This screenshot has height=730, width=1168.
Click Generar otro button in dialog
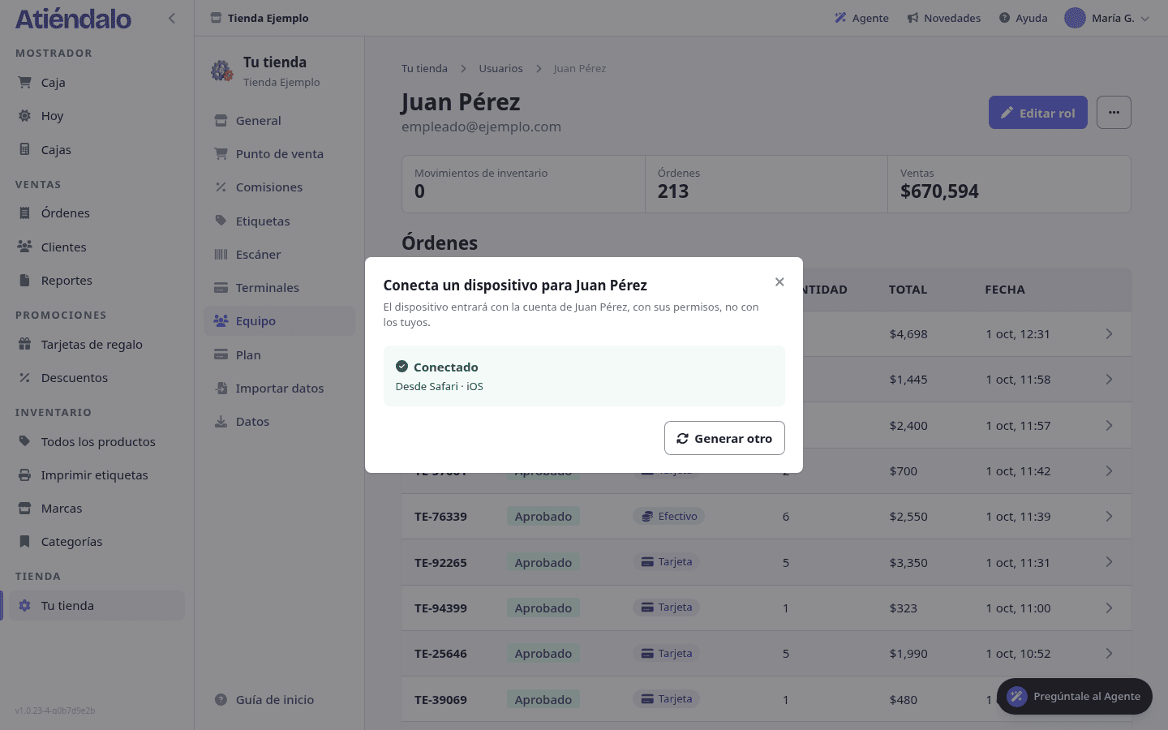pyautogui.click(x=724, y=438)
